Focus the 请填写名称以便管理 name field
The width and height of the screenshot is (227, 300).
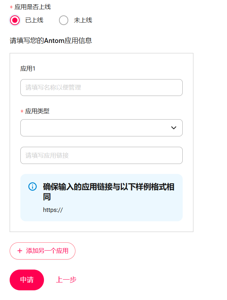click(x=102, y=87)
